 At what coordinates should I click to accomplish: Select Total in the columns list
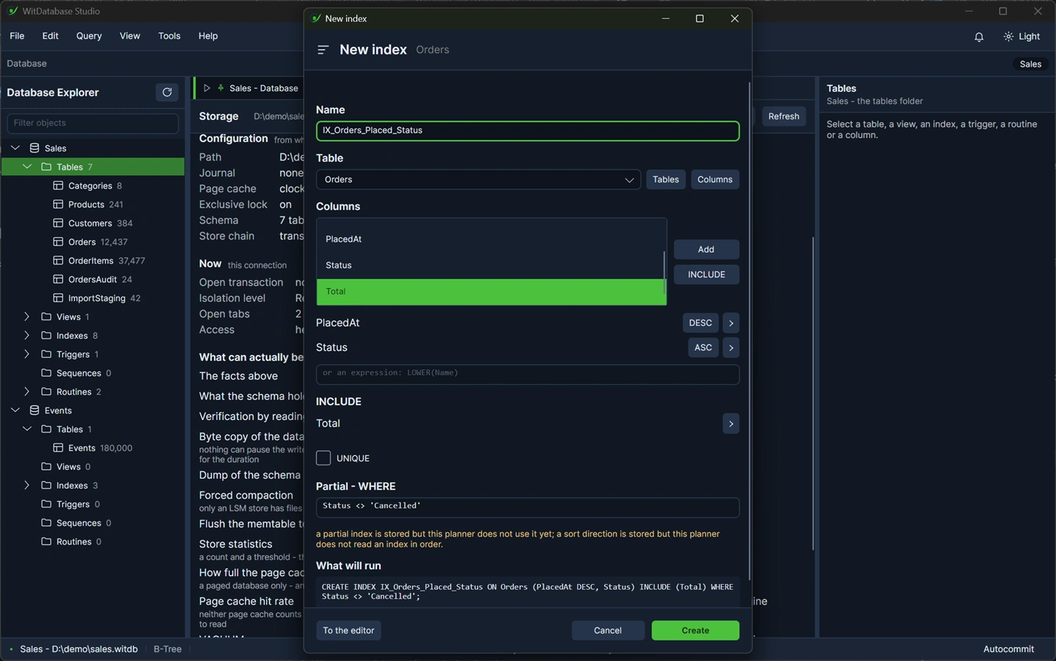491,292
